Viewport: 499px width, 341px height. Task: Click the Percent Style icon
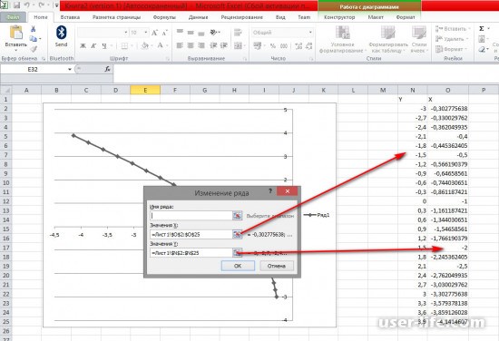273,46
